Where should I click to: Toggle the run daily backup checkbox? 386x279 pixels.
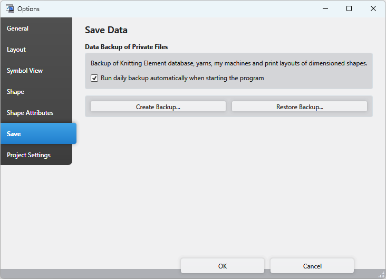[x=94, y=78]
